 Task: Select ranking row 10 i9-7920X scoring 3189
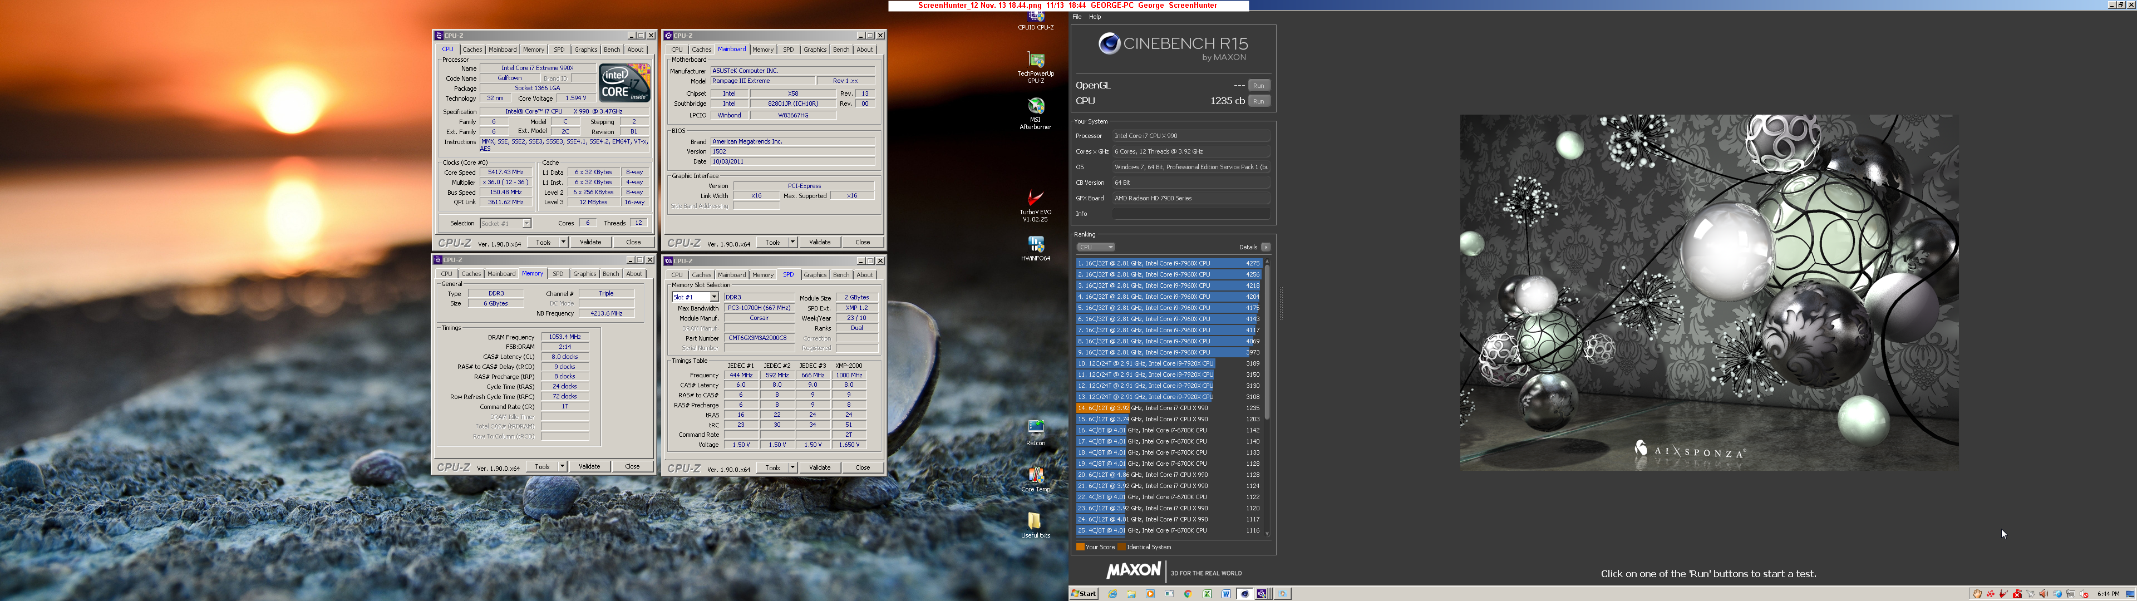[x=1169, y=363]
